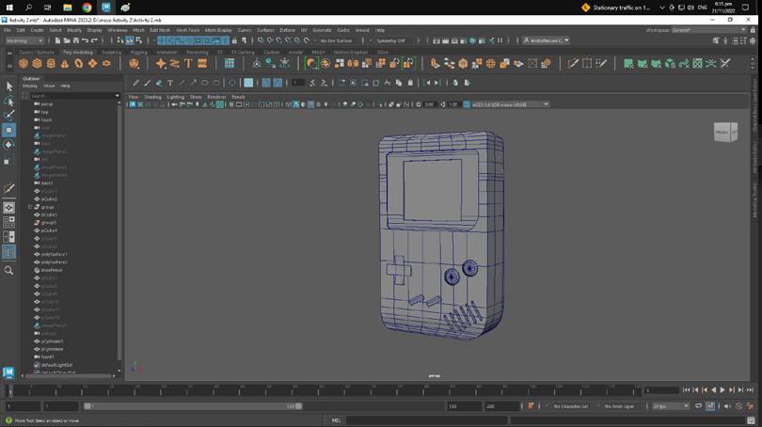Click the time range slider bar
This screenshot has height=427, width=762.
(x=193, y=406)
